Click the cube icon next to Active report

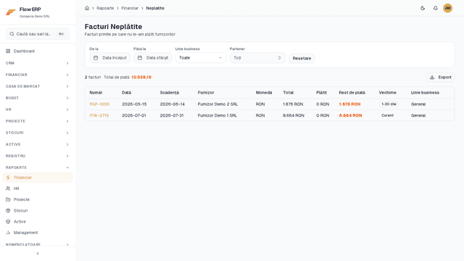tap(8, 222)
